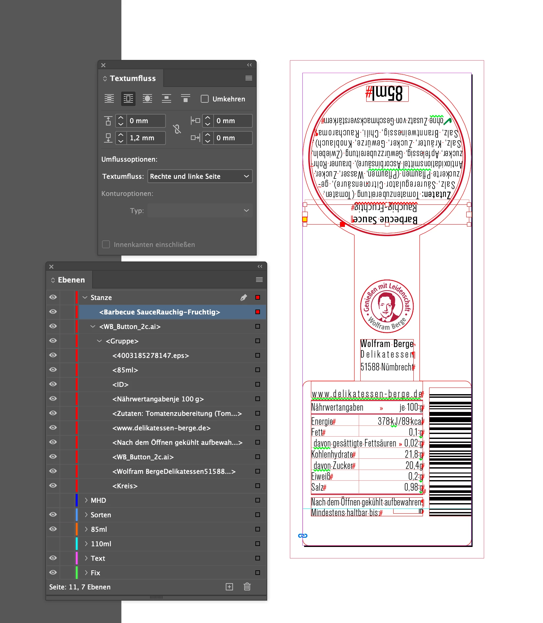Image resolution: width=543 pixels, height=623 pixels.
Task: Click the barcode graphic on the label
Action: pos(450,452)
